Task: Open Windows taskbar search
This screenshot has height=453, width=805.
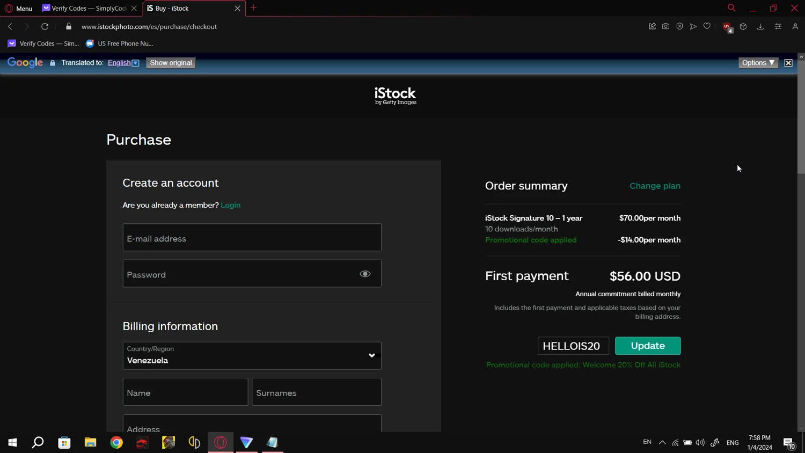Action: click(x=38, y=442)
